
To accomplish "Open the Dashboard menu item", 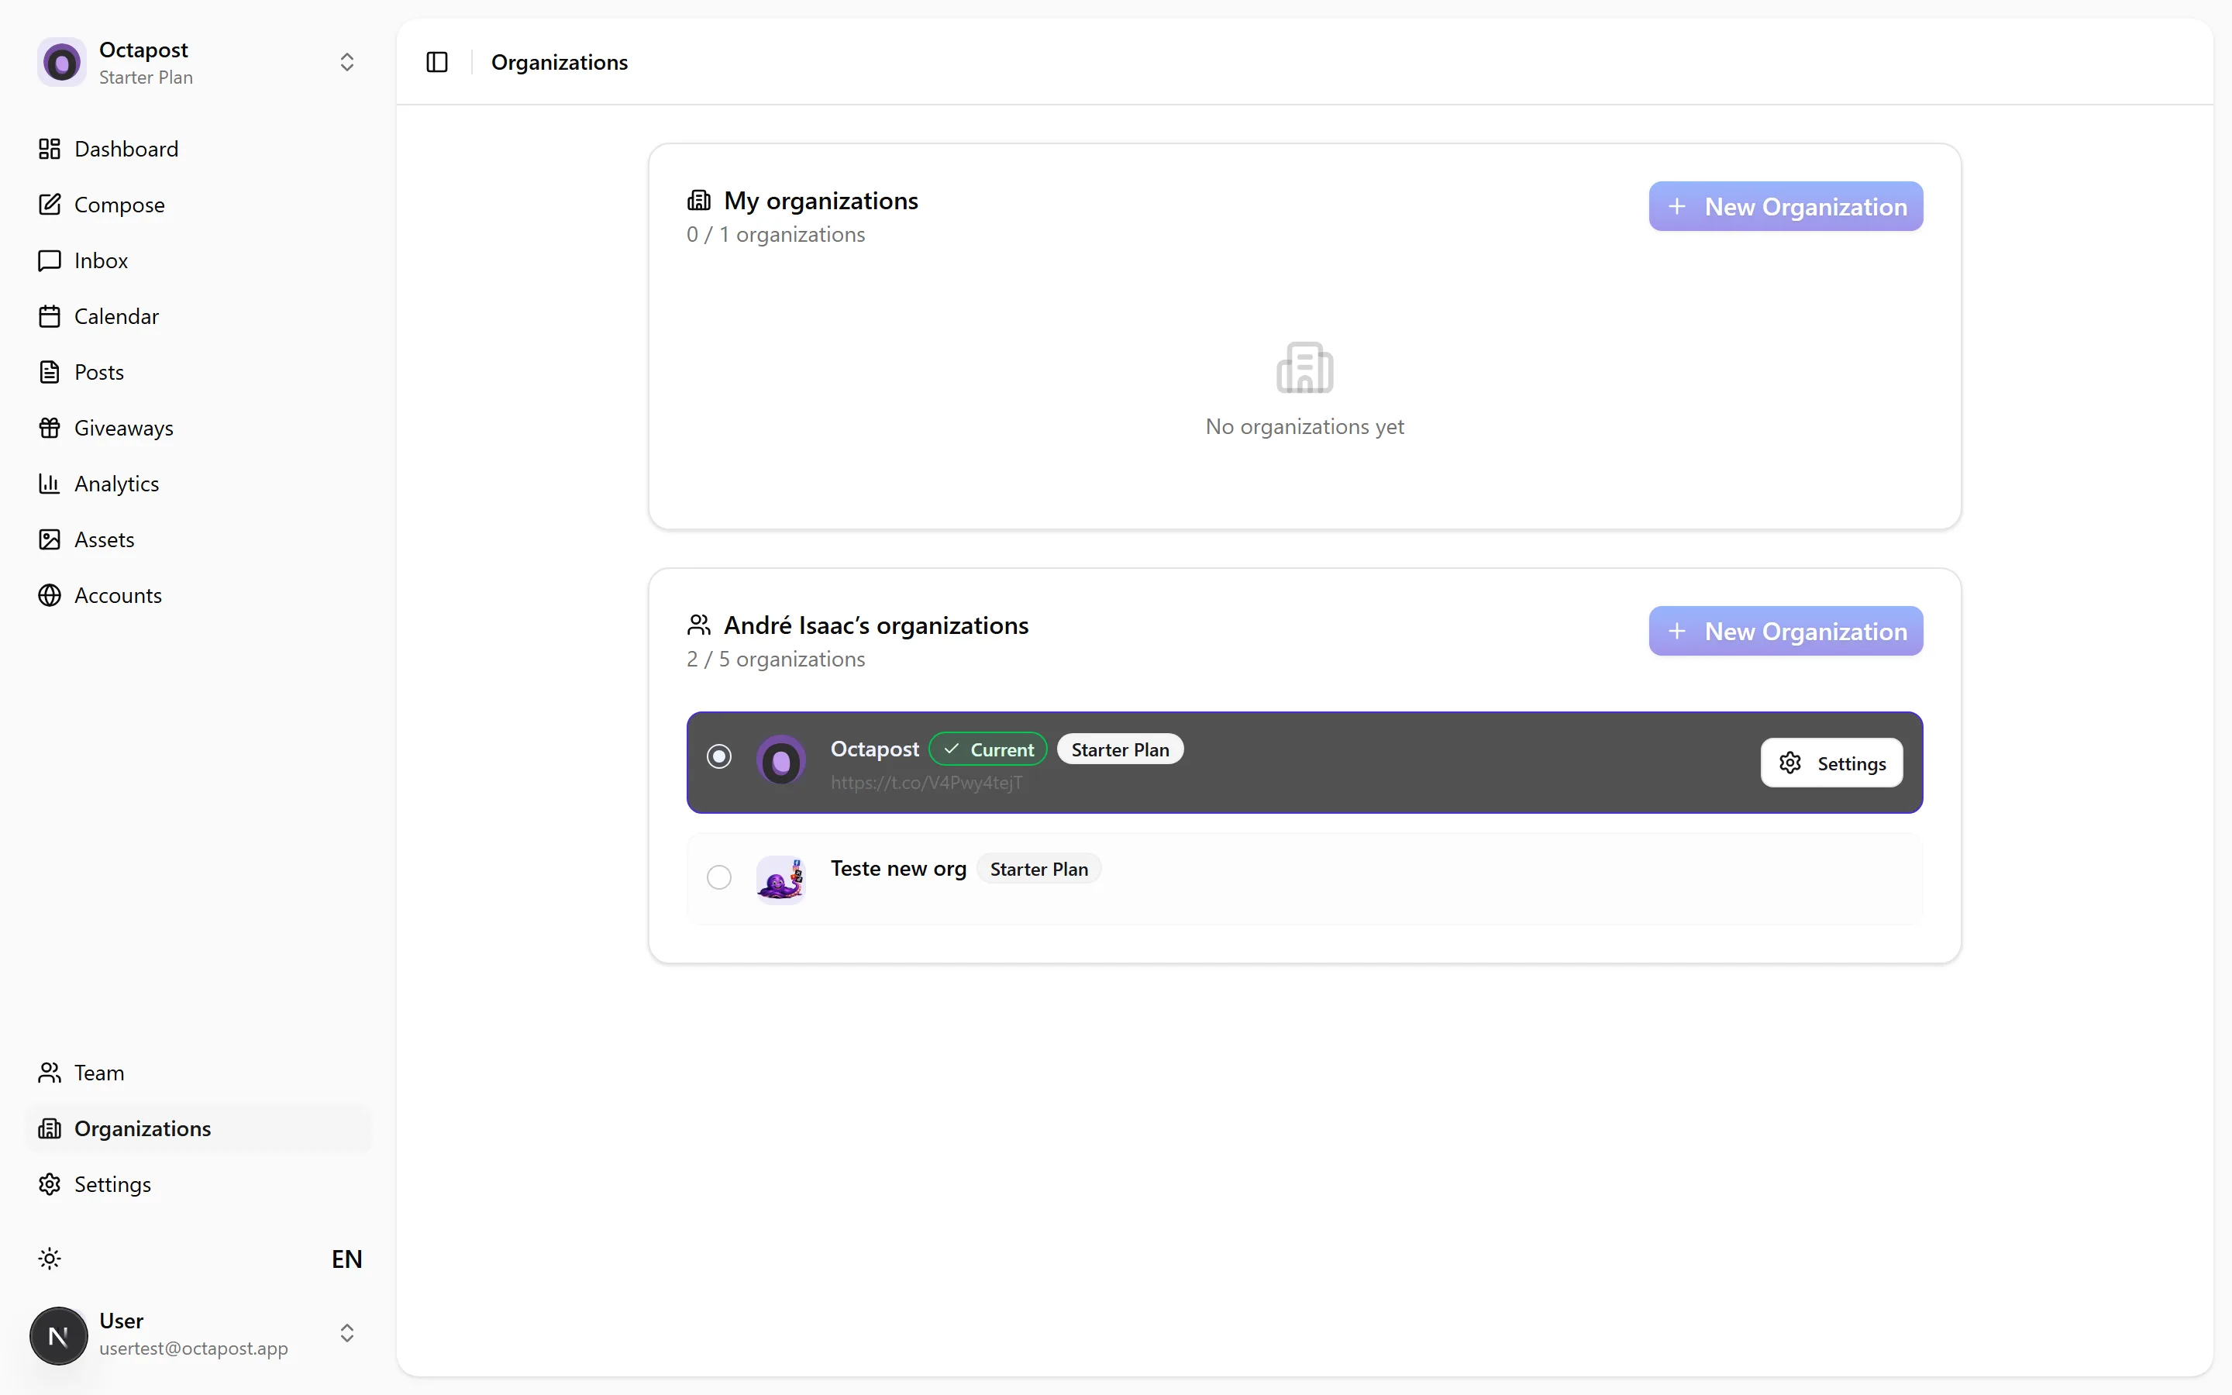I will [x=199, y=149].
